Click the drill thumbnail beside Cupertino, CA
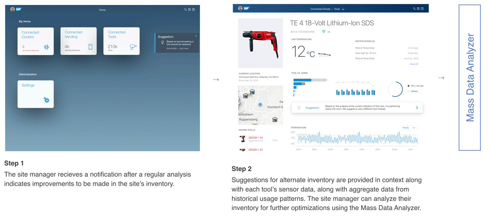Screen dimensions: 490x222 pos(242,139)
